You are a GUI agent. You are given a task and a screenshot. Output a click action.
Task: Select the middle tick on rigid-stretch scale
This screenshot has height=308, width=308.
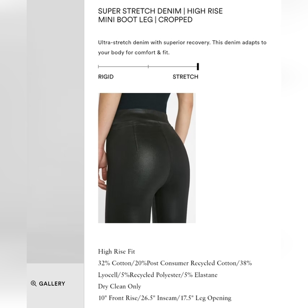pyautogui.click(x=148, y=66)
